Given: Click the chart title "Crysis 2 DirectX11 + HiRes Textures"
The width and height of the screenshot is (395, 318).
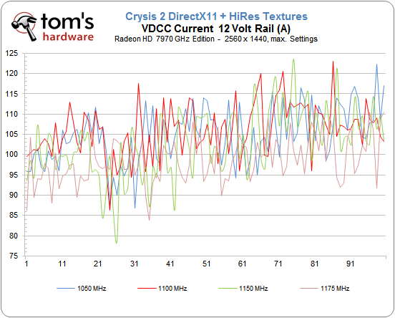Looking at the screenshot, I should point(216,16).
